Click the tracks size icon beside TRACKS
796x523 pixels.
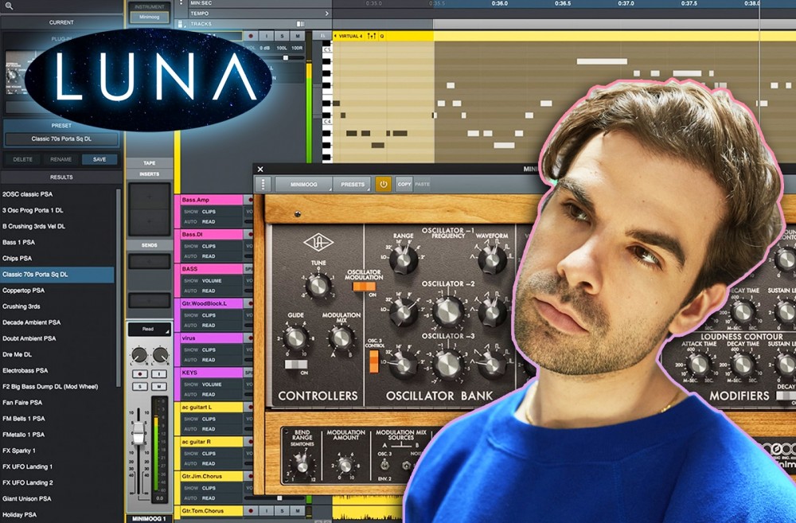[180, 24]
